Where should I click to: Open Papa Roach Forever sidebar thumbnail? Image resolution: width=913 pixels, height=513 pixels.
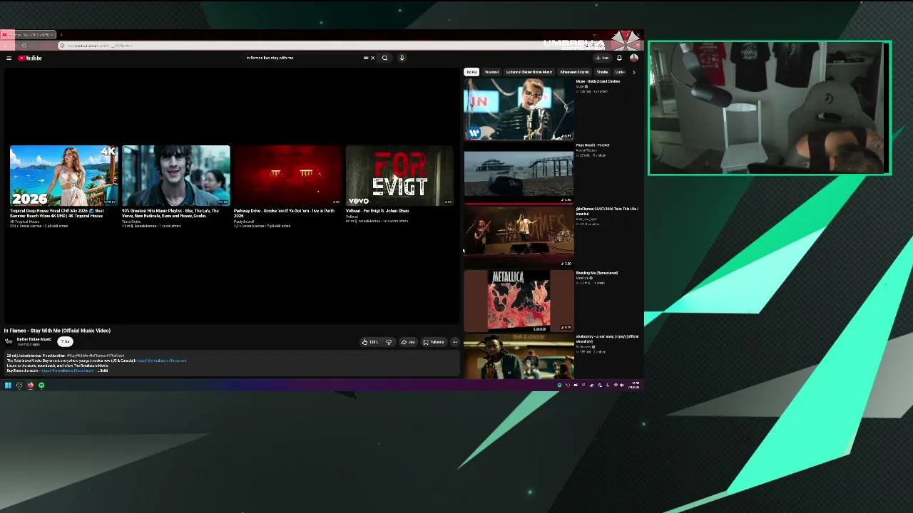519,172
